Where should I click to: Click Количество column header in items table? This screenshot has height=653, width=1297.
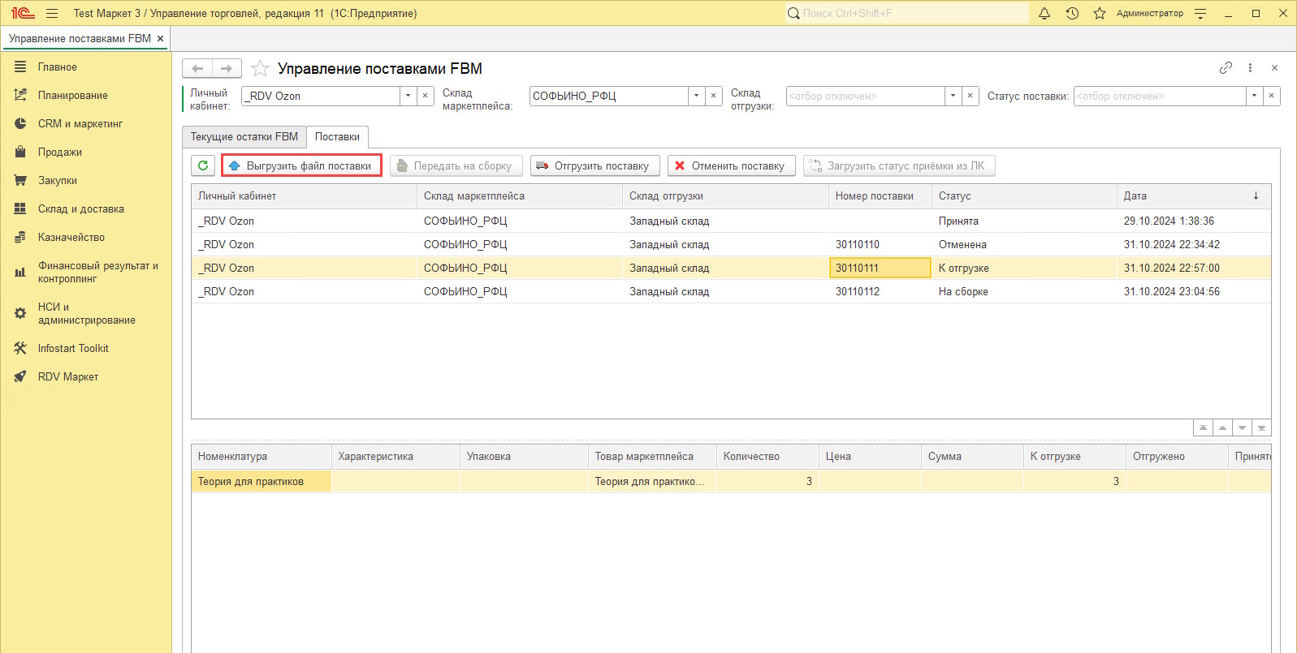pyautogui.click(x=767, y=456)
